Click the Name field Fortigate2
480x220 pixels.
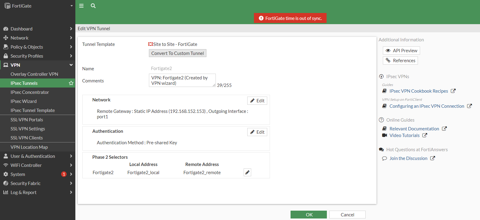pos(161,69)
